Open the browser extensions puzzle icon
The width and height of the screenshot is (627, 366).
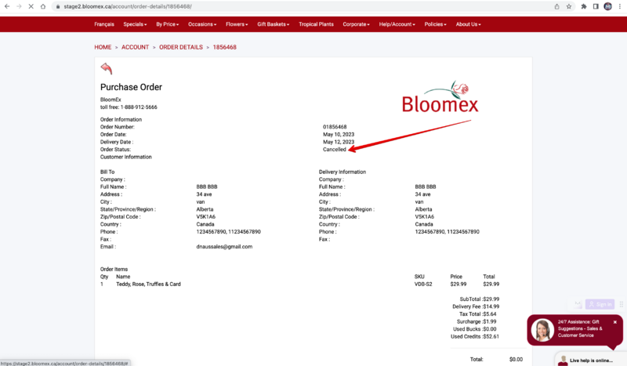point(584,6)
